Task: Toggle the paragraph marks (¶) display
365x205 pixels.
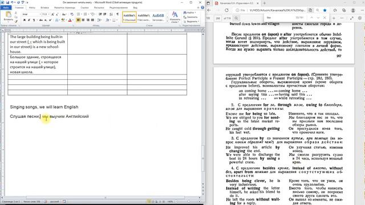Action: (x=117, y=14)
